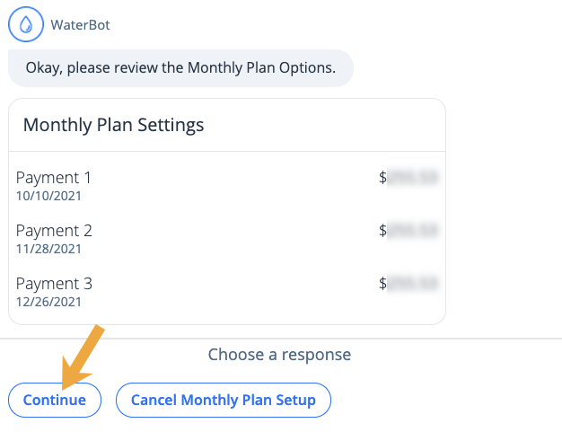Click the review Monthly Plan Options message bubble
562x432 pixels.
coord(180,68)
